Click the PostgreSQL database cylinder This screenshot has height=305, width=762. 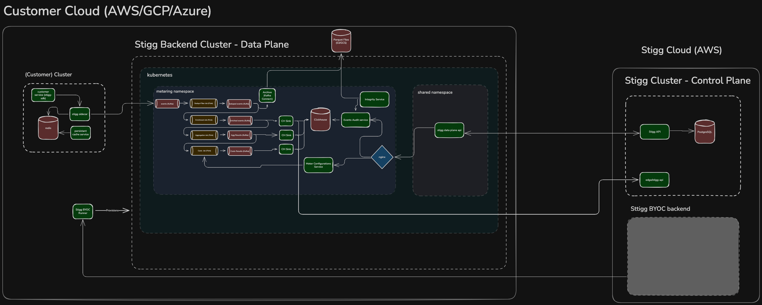pos(705,132)
